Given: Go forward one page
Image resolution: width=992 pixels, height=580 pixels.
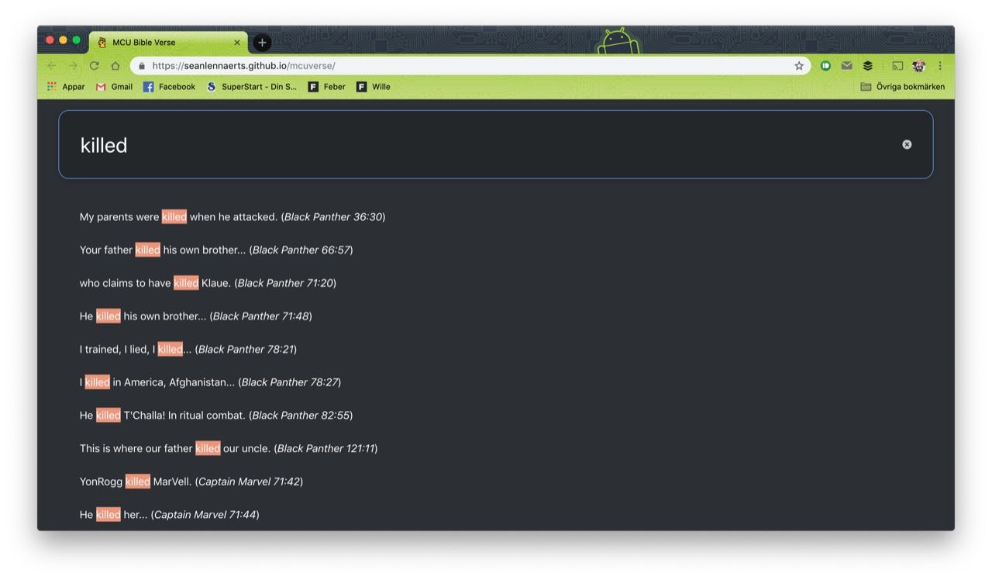Looking at the screenshot, I should click(x=73, y=66).
